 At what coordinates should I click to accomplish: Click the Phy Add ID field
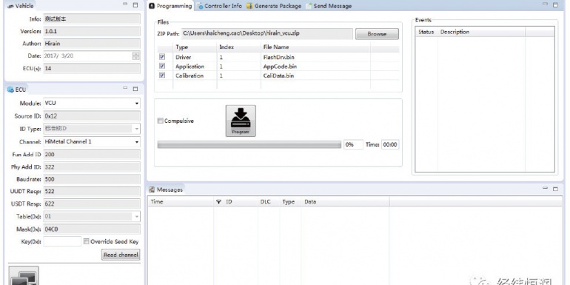pos(92,167)
